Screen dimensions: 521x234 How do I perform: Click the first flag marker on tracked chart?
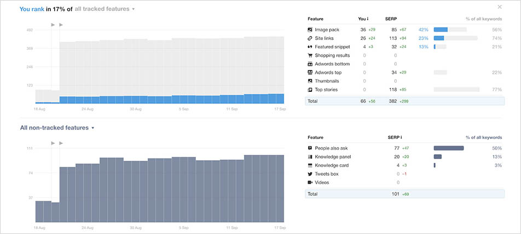click(x=53, y=25)
